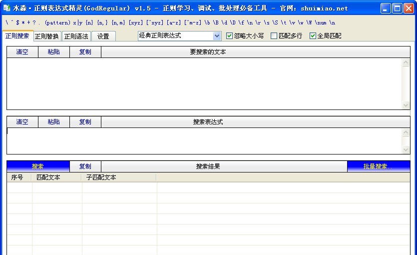Insert the $ end anchor token

[17, 22]
